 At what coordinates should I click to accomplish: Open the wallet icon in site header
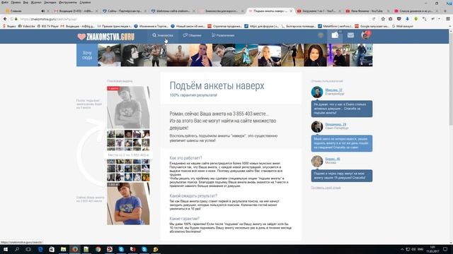coord(335,35)
